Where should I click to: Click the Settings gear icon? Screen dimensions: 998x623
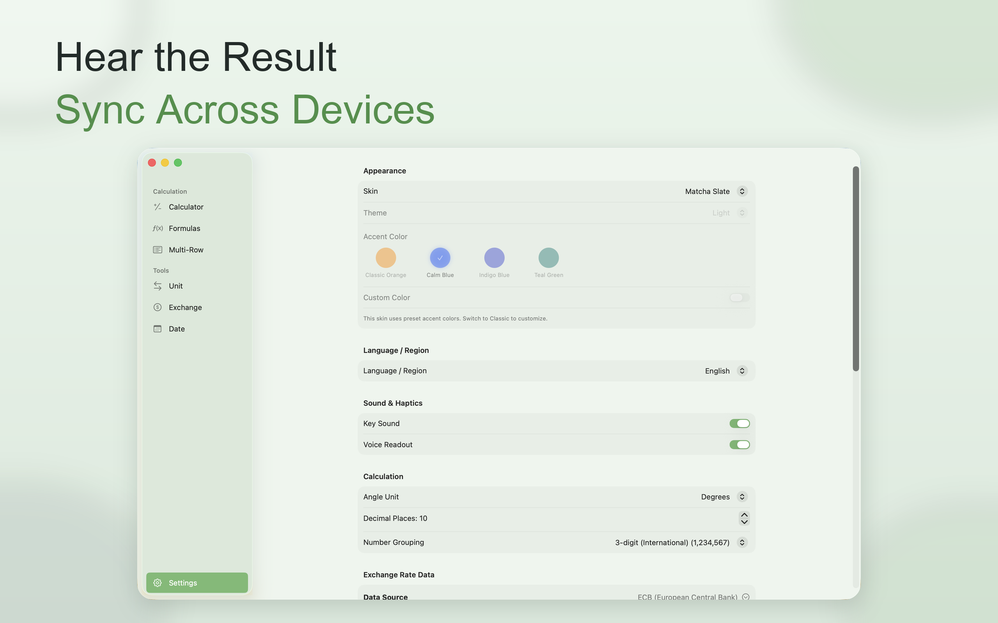[157, 583]
